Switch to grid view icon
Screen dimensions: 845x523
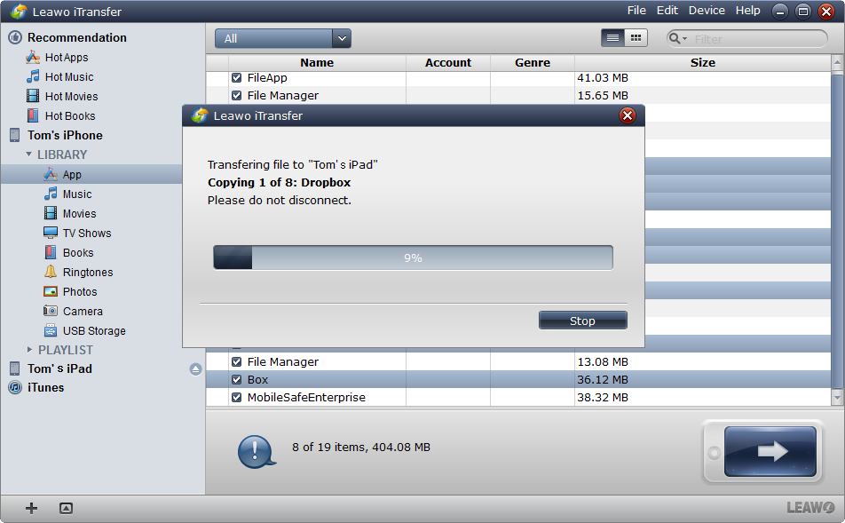pyautogui.click(x=636, y=38)
